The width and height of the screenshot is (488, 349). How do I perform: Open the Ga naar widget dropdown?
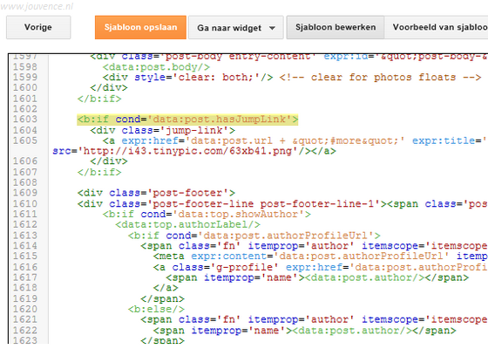[236, 28]
